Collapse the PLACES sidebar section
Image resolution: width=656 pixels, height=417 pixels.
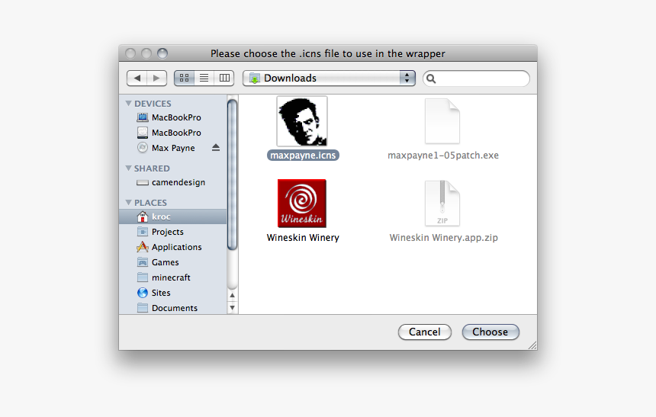point(128,203)
